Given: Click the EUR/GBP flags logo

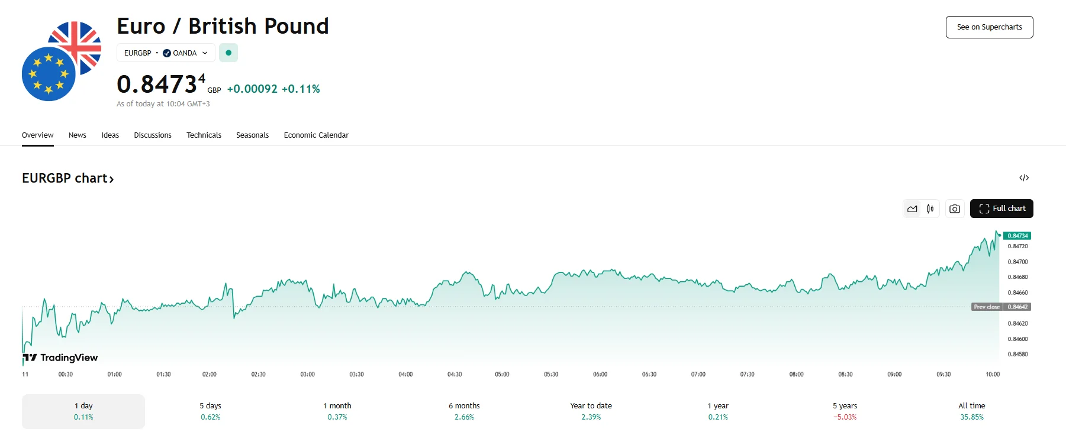Looking at the screenshot, I should click(62, 61).
